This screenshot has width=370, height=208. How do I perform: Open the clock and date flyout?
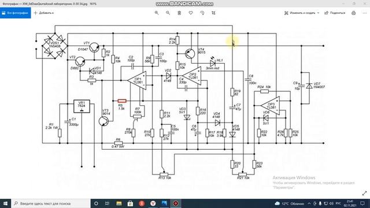coord(350,203)
